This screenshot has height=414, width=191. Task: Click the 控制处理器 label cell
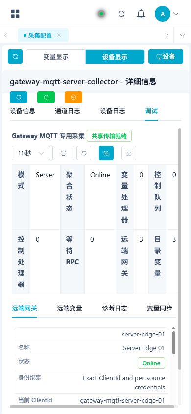[21, 261]
